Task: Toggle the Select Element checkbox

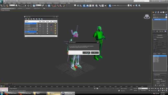Action: 156,47
